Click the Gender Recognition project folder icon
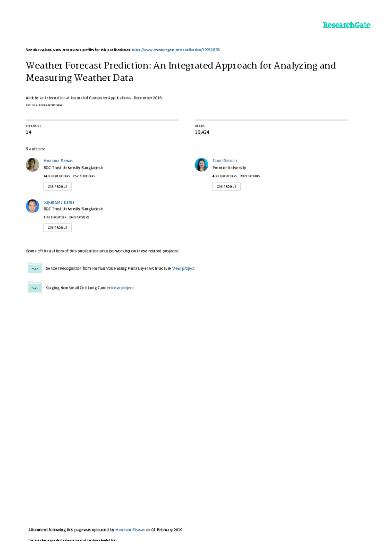Viewport: 390px width, 552px height. [x=35, y=268]
